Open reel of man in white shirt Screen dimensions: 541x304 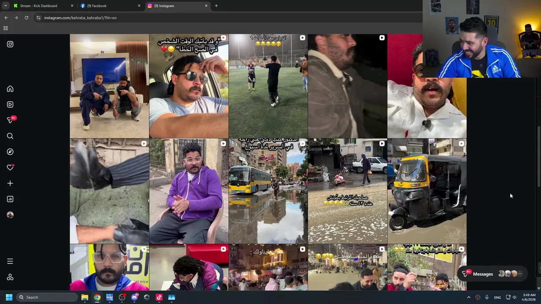[x=427, y=86]
